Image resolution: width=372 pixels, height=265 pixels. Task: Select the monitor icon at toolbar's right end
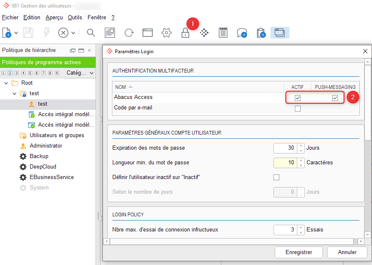(280, 33)
